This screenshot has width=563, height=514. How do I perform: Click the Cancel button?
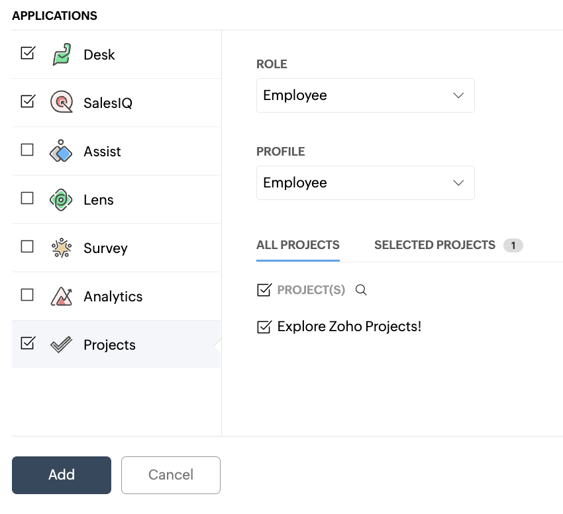pyautogui.click(x=171, y=475)
